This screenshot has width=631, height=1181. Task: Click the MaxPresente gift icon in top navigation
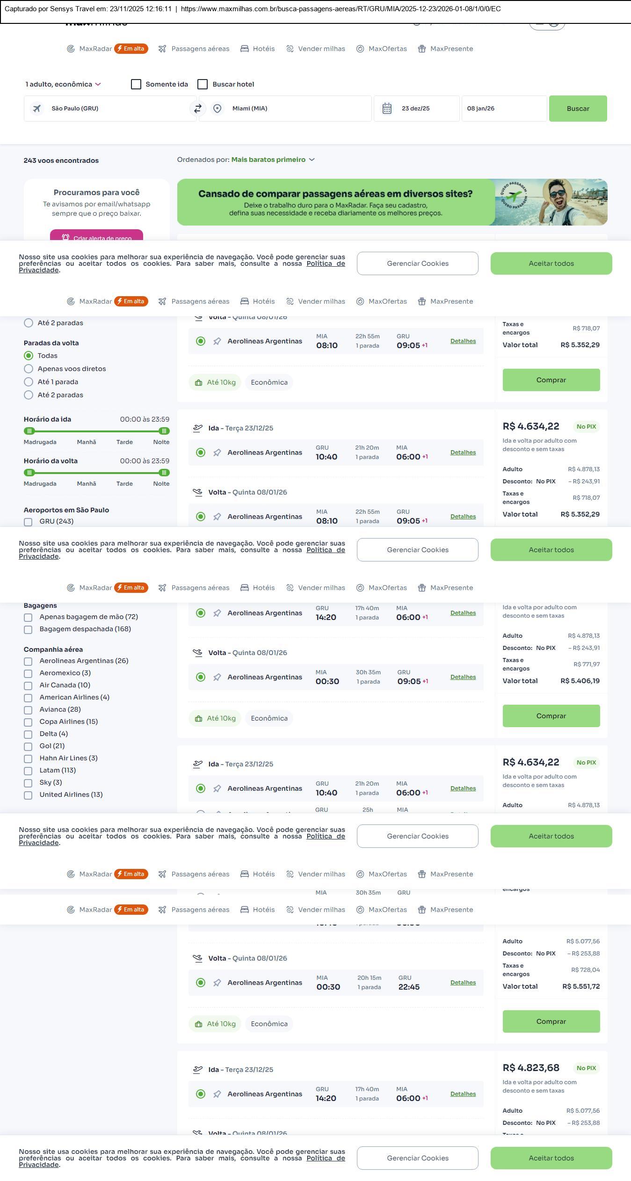point(422,49)
